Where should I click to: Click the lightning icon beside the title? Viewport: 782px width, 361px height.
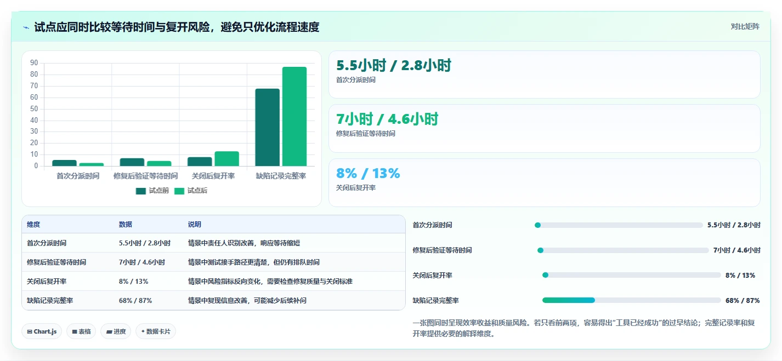pyautogui.click(x=26, y=27)
